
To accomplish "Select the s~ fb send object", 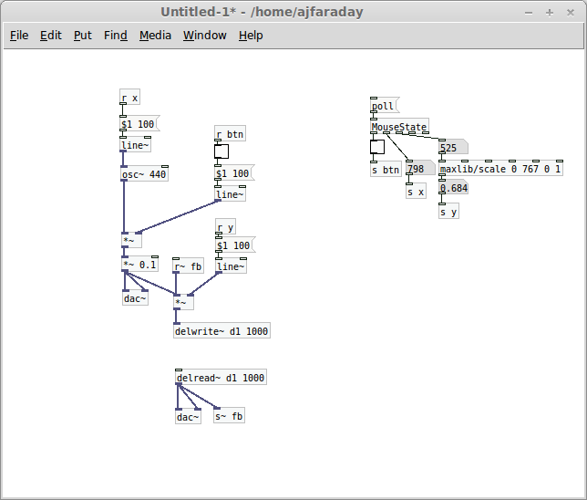I will pyautogui.click(x=229, y=416).
